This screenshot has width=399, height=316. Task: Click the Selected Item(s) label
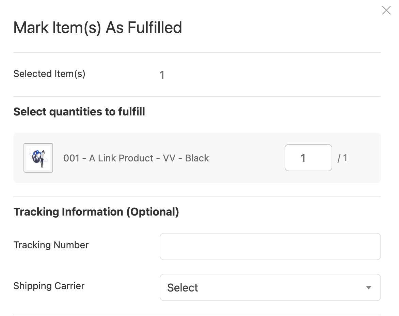coord(49,74)
